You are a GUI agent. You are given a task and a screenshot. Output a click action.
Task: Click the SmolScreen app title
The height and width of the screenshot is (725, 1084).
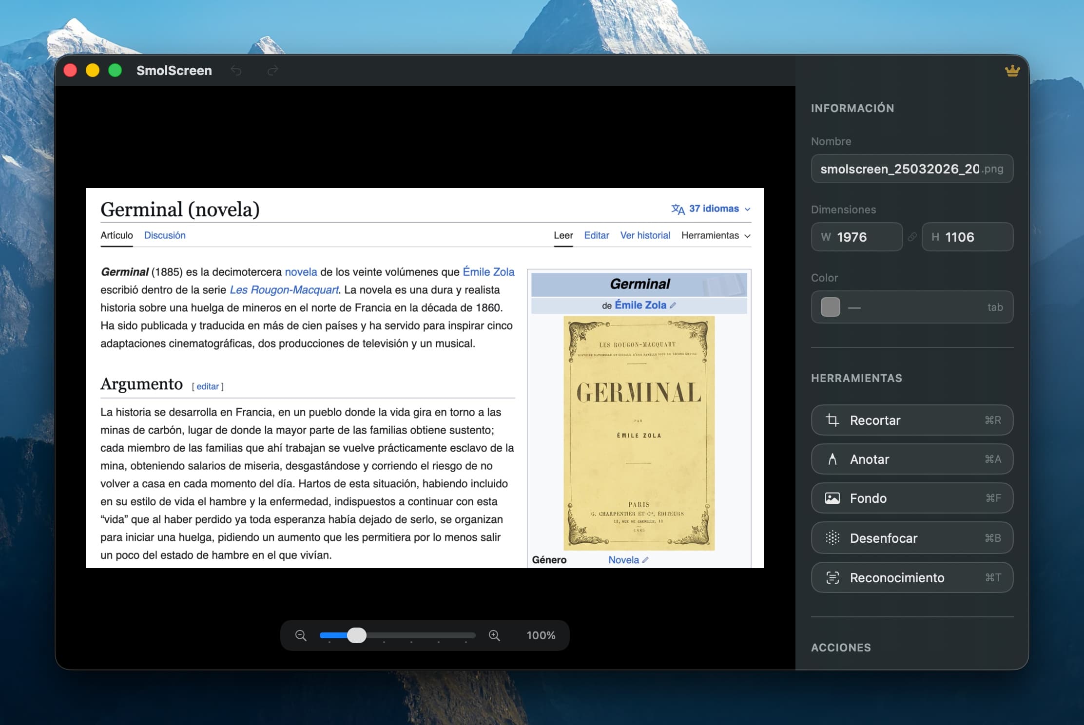point(174,71)
